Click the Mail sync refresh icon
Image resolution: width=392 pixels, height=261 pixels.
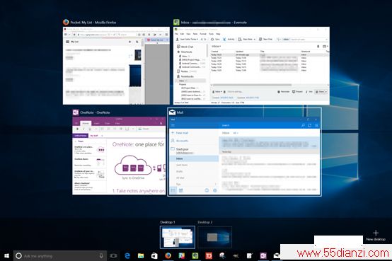(309, 125)
